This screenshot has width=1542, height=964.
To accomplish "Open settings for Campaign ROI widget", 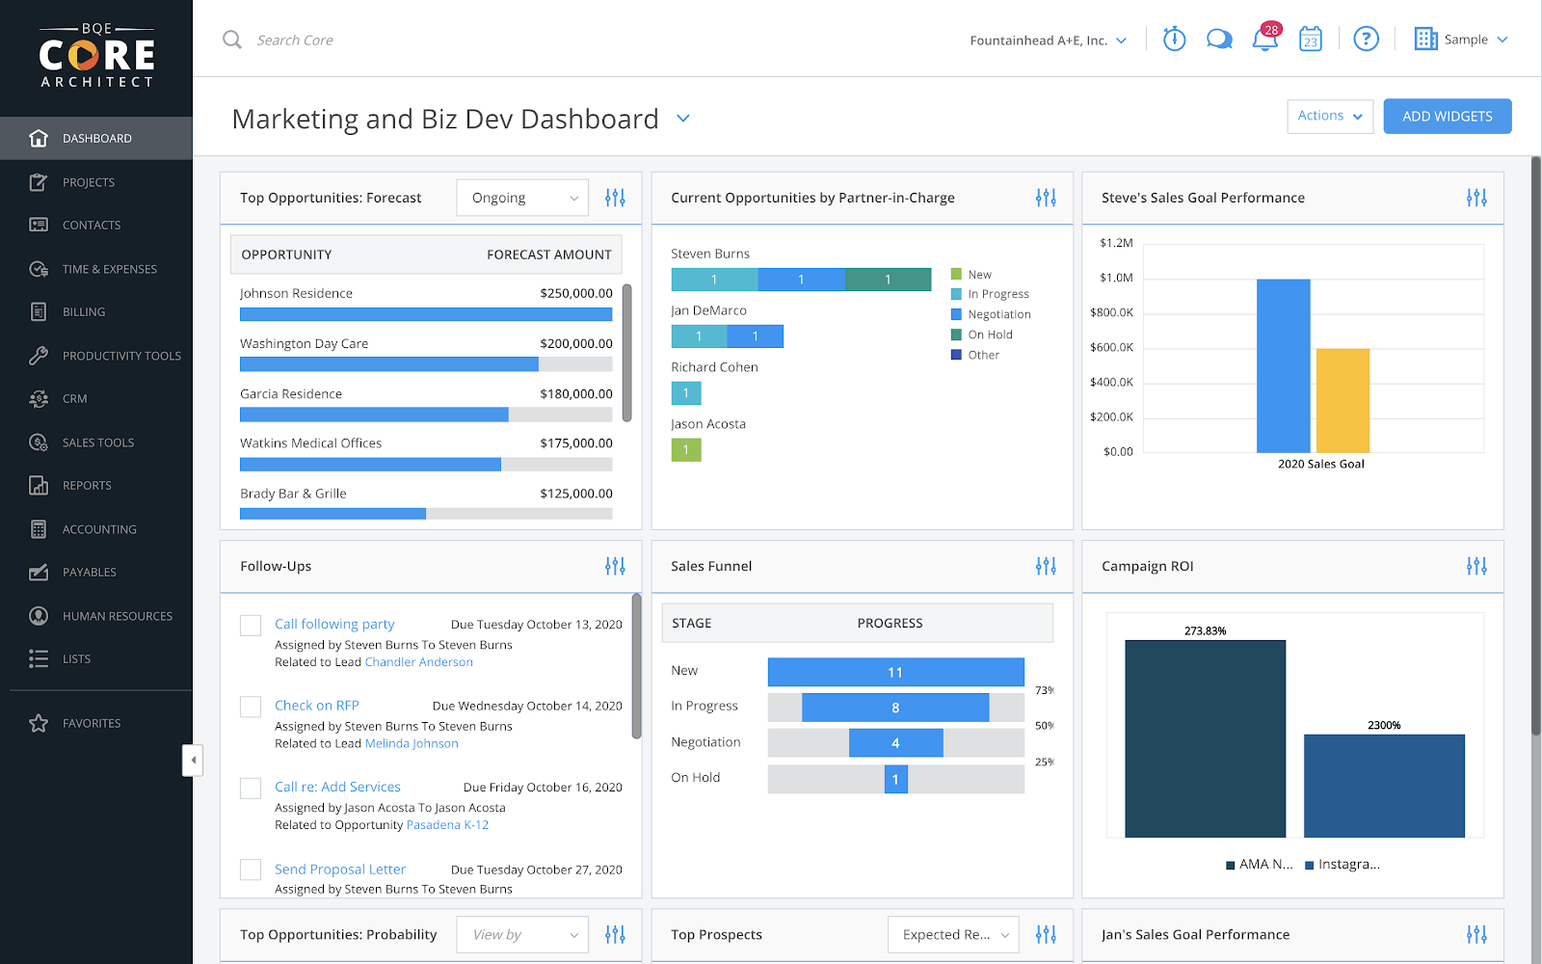I will tap(1476, 566).
